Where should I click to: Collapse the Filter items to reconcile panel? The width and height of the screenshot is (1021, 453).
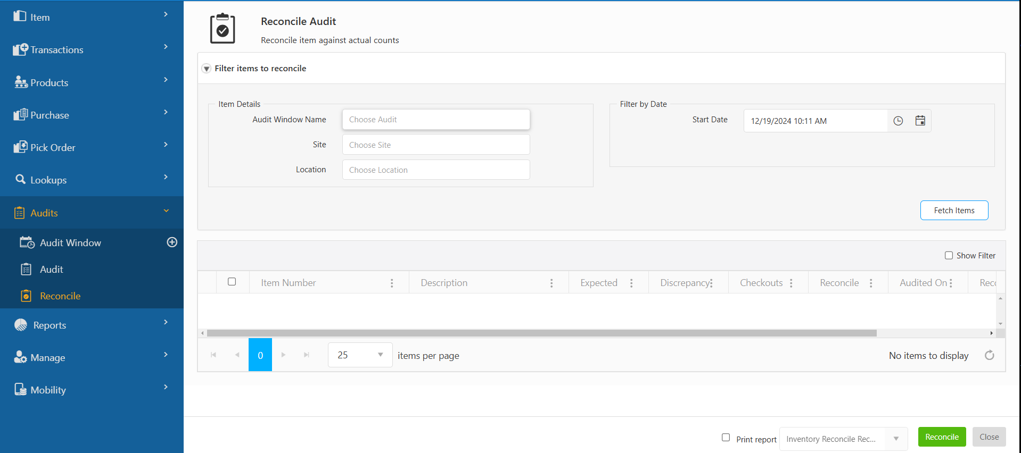click(x=207, y=69)
